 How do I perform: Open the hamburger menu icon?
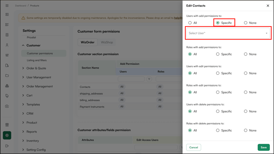(x=7, y=6)
